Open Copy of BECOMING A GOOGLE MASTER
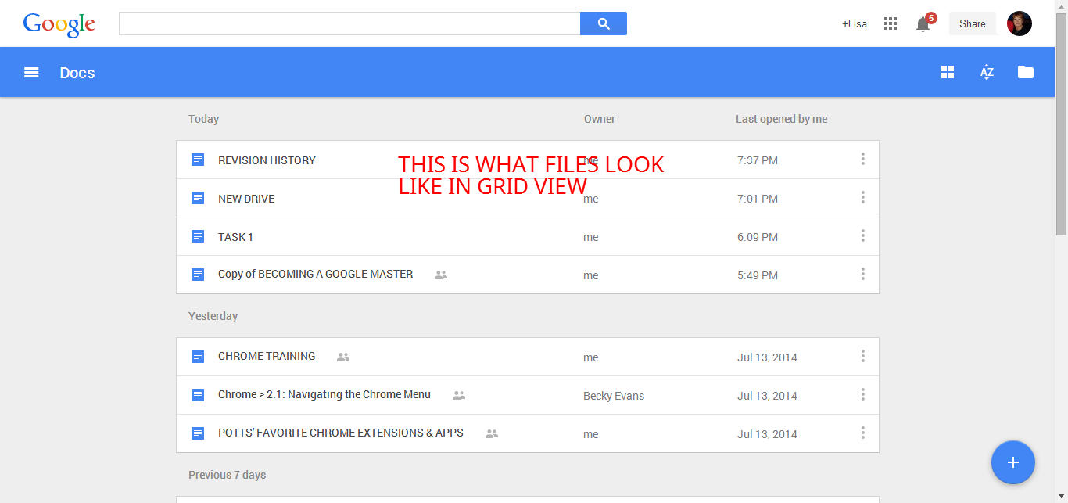Image resolution: width=1068 pixels, height=503 pixels. [x=315, y=274]
